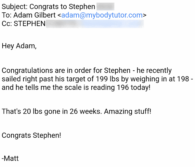Click the "Hey Adam," greeting

[19, 46]
